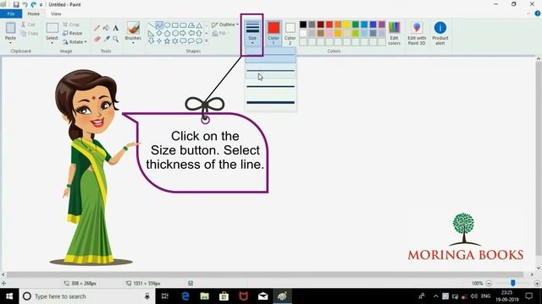The width and height of the screenshot is (542, 304).
Task: Choose the Oval shape
Action: pos(167,25)
